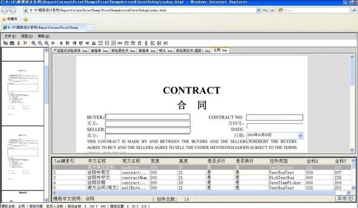Click the document view scroll up arrow
This screenshot has height=208, width=358.
tap(352, 57)
